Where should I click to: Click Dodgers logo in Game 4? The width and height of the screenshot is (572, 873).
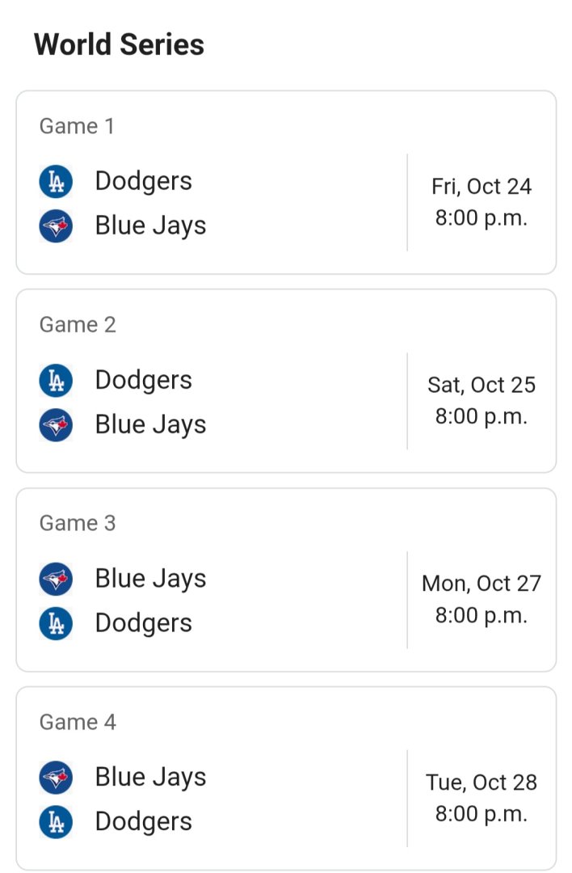coord(56,822)
